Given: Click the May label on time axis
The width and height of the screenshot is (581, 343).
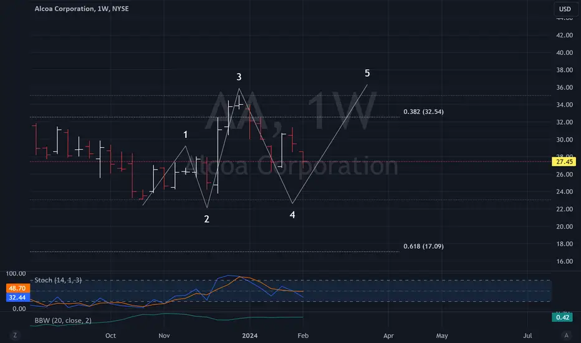Looking at the screenshot, I should click(442, 336).
